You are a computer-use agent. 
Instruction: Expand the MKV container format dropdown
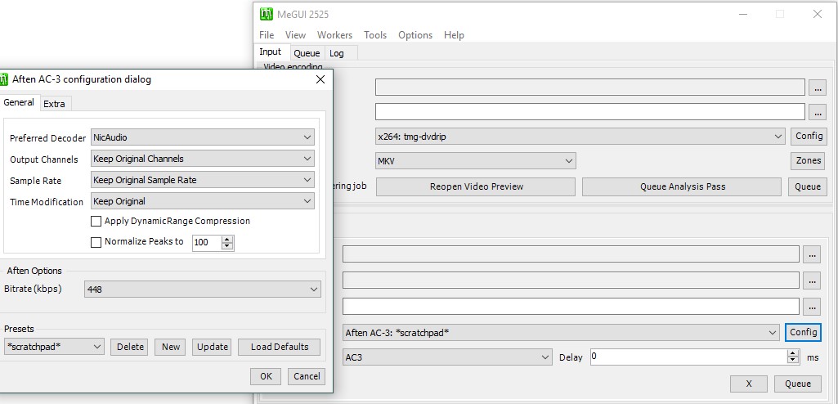[x=476, y=161]
